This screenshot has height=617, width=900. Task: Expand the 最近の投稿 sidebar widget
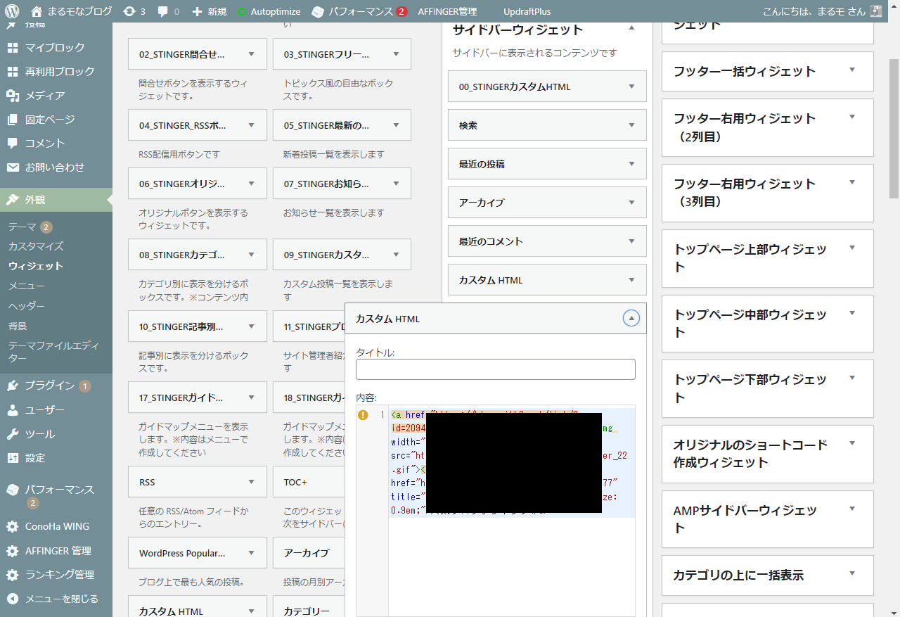(x=631, y=164)
